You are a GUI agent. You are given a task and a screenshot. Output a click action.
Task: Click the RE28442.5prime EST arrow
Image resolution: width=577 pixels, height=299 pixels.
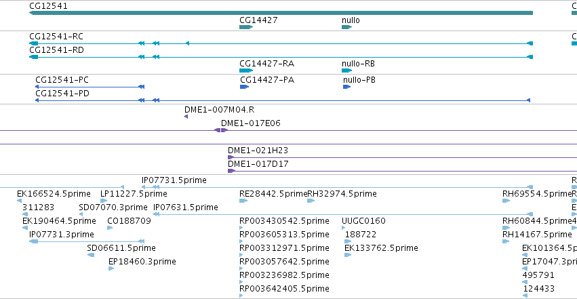243,201
